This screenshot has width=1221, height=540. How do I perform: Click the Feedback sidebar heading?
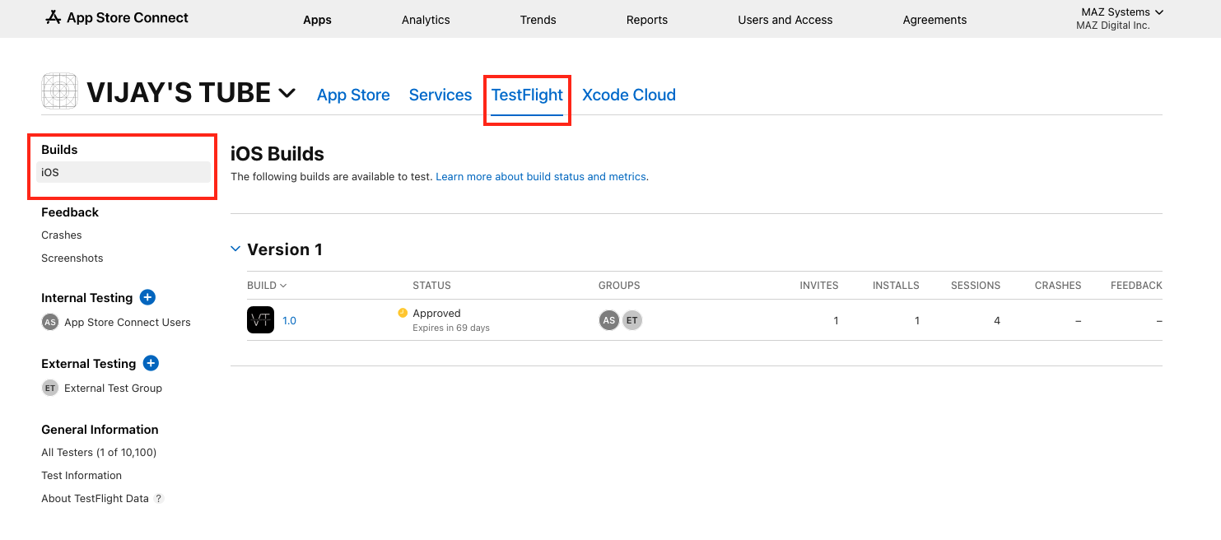(70, 212)
